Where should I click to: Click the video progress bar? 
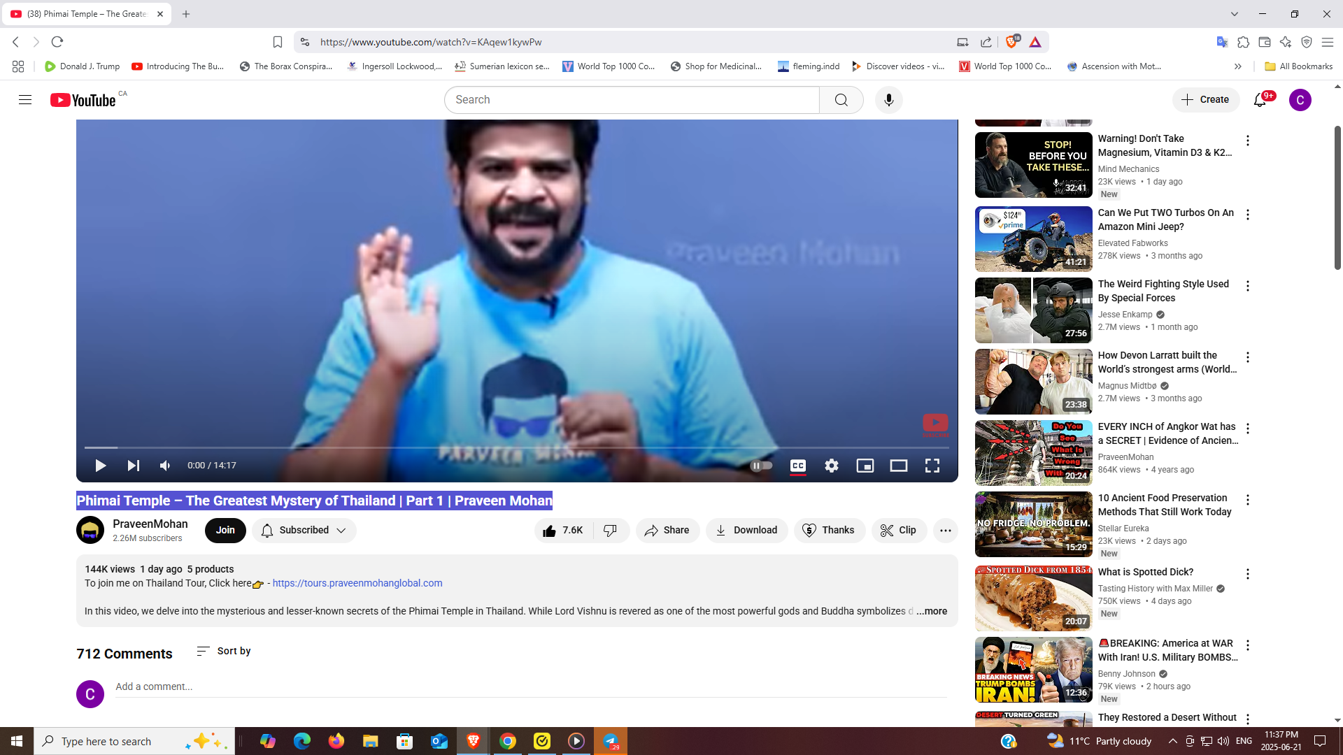[x=517, y=447]
